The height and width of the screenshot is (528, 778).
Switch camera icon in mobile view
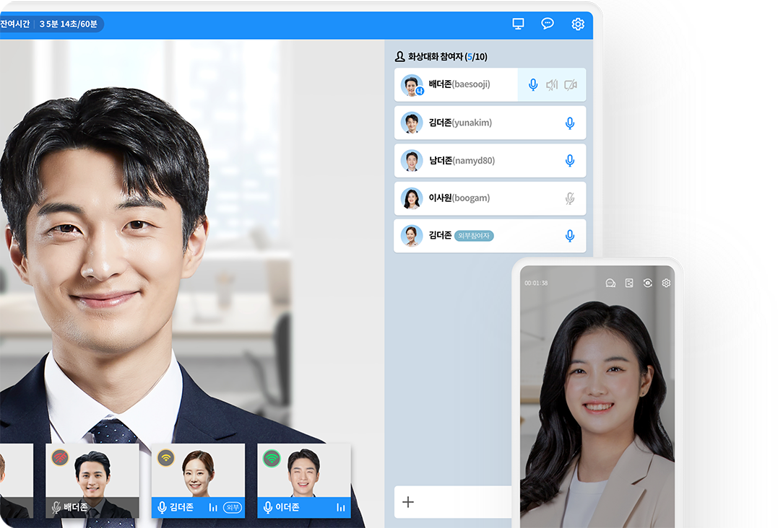click(647, 283)
